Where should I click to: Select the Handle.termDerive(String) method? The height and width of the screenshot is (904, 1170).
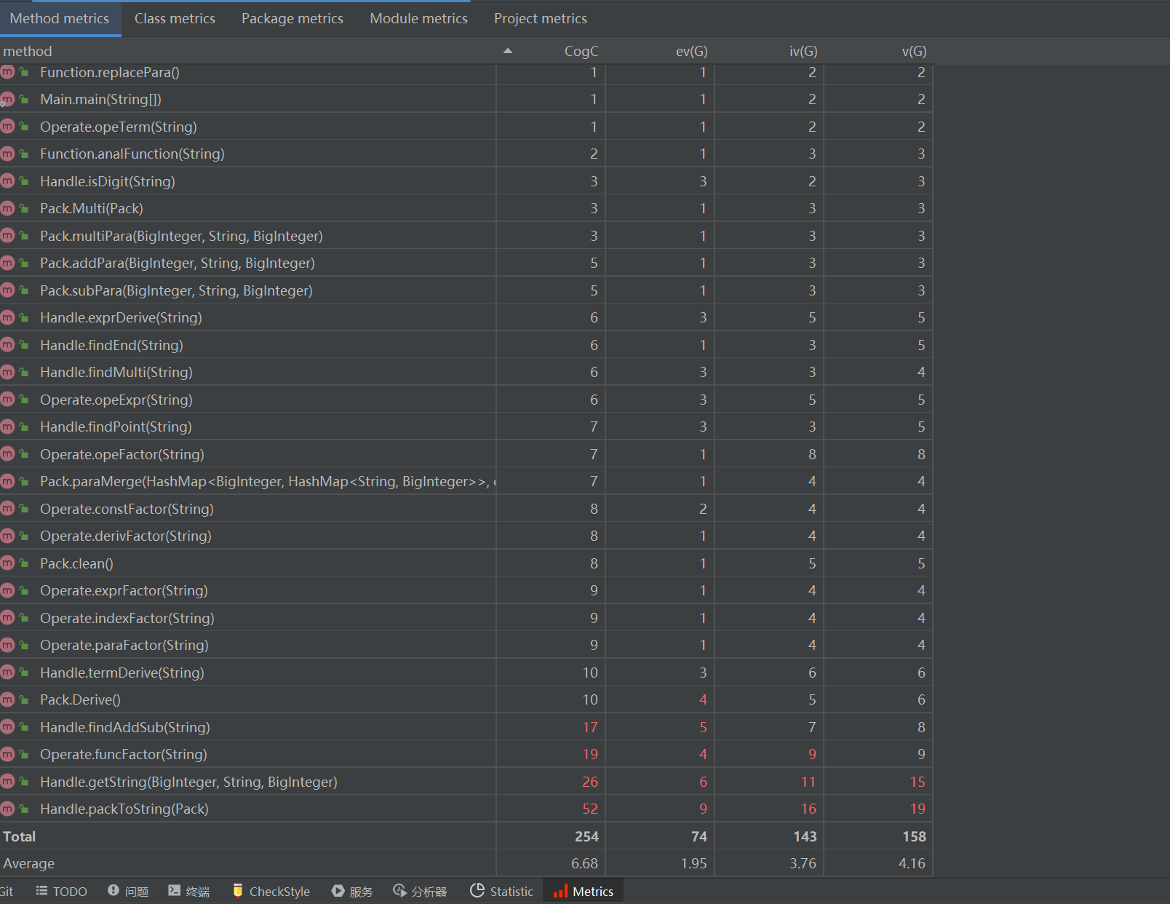(x=466, y=673)
